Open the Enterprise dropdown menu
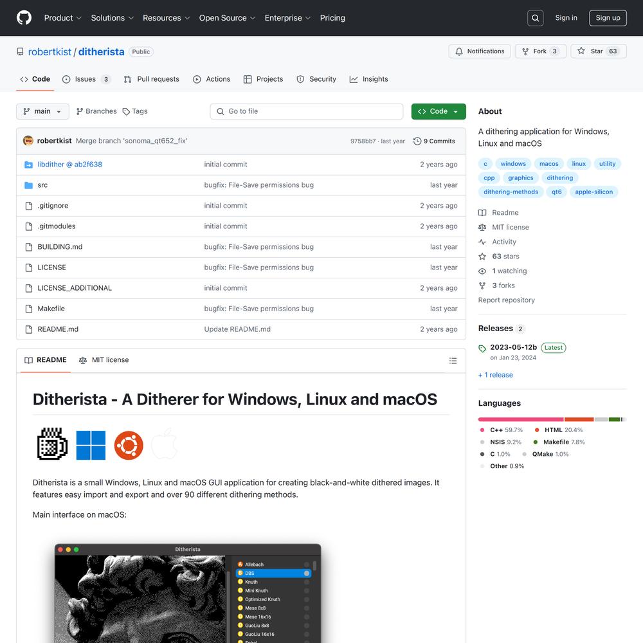Screen dimensions: 643x643 (287, 18)
